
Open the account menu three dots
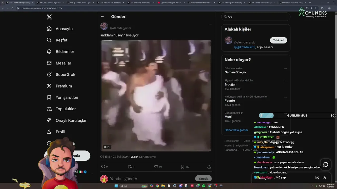pos(91,174)
